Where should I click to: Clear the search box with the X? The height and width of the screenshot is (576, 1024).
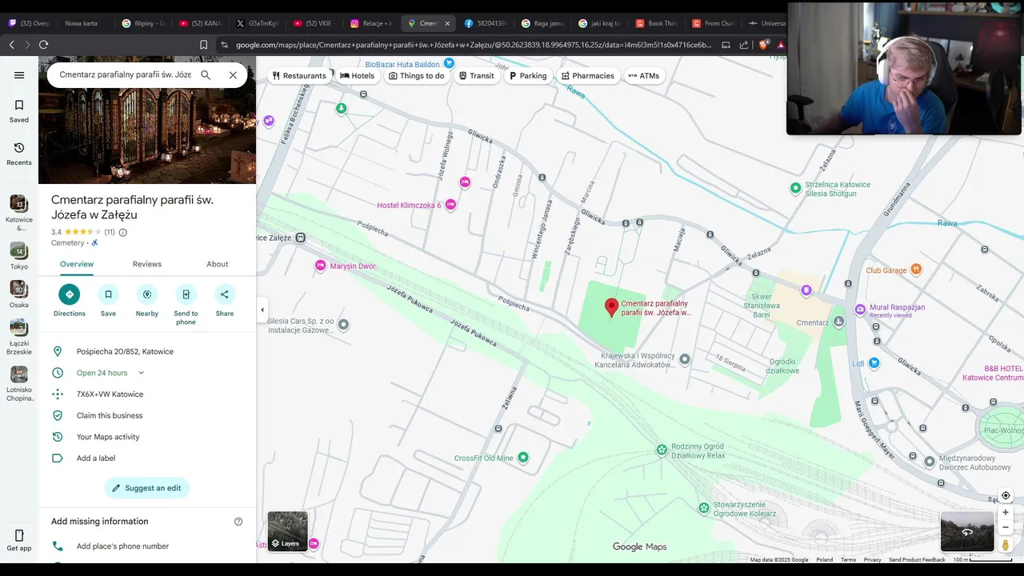(233, 75)
